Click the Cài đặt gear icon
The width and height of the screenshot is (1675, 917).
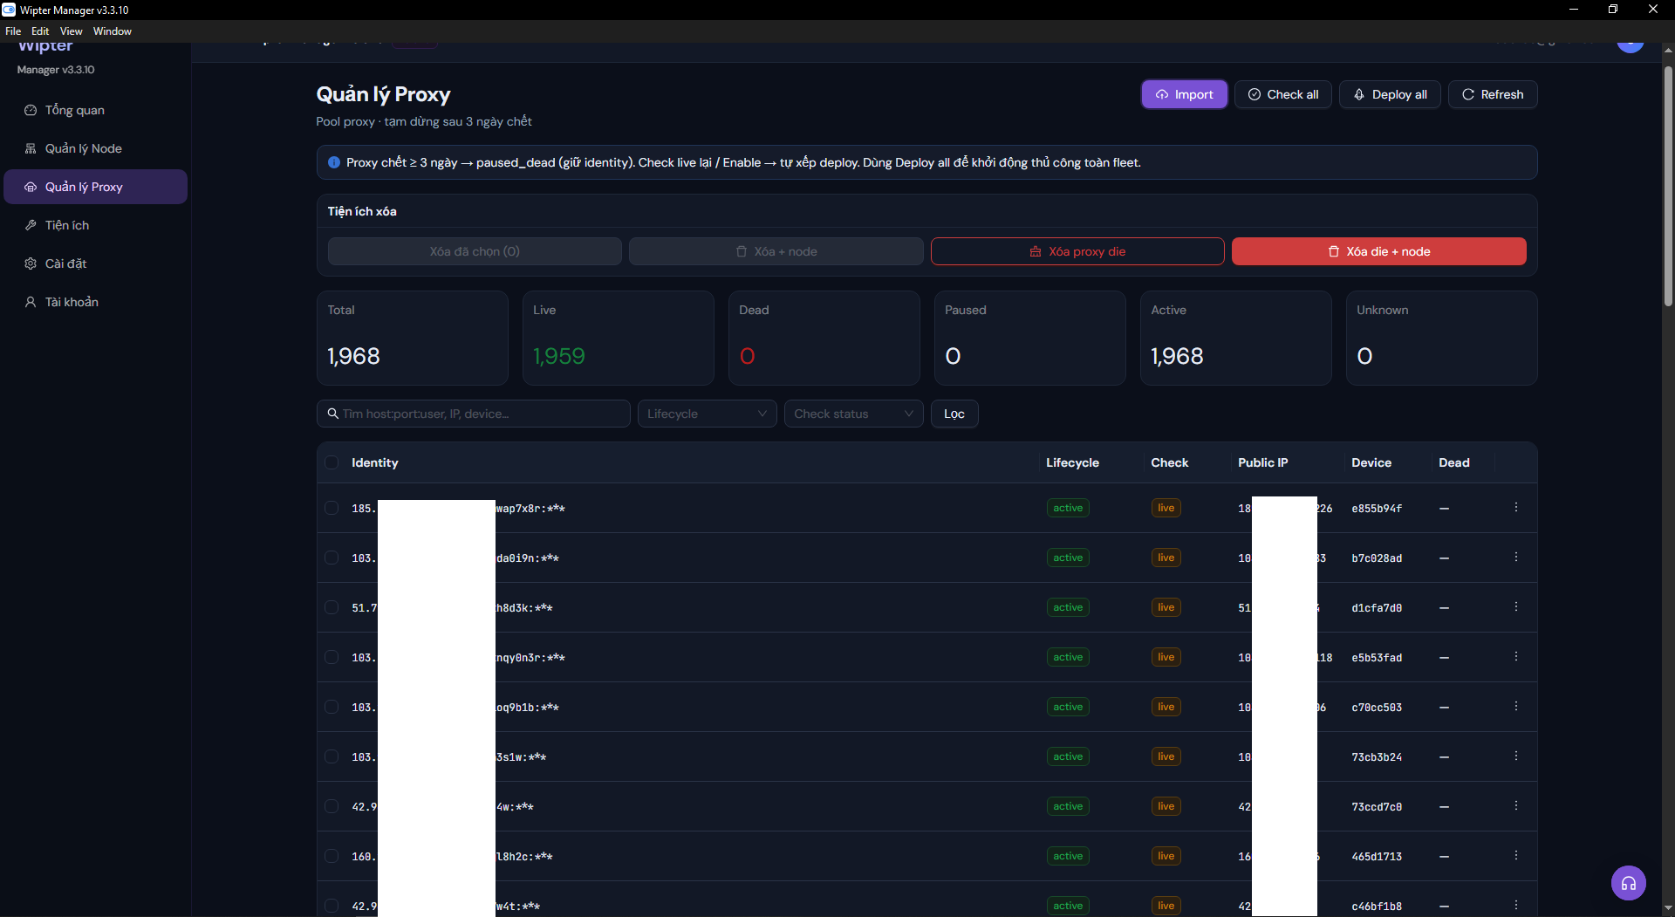click(x=31, y=263)
